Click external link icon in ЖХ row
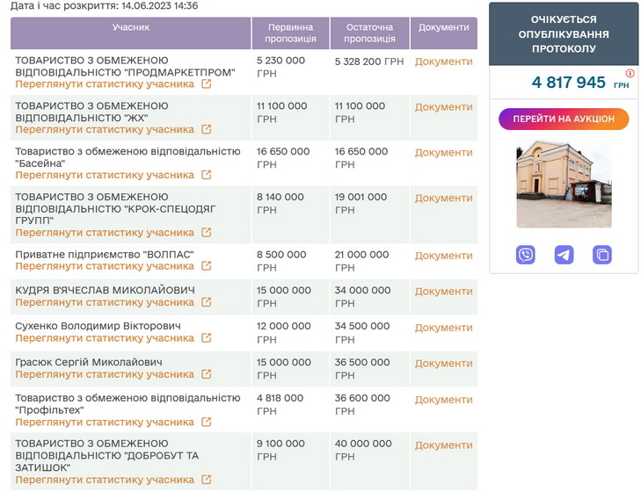Viewport: 641px width, 492px height. (x=207, y=129)
